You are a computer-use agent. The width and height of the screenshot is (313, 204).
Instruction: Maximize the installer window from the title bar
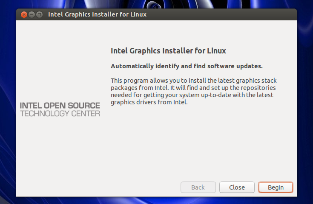[x=40, y=14]
